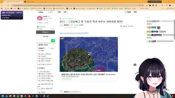Open the cafe profile logo image
The height and width of the screenshot is (98, 175).
(x=40, y=18)
